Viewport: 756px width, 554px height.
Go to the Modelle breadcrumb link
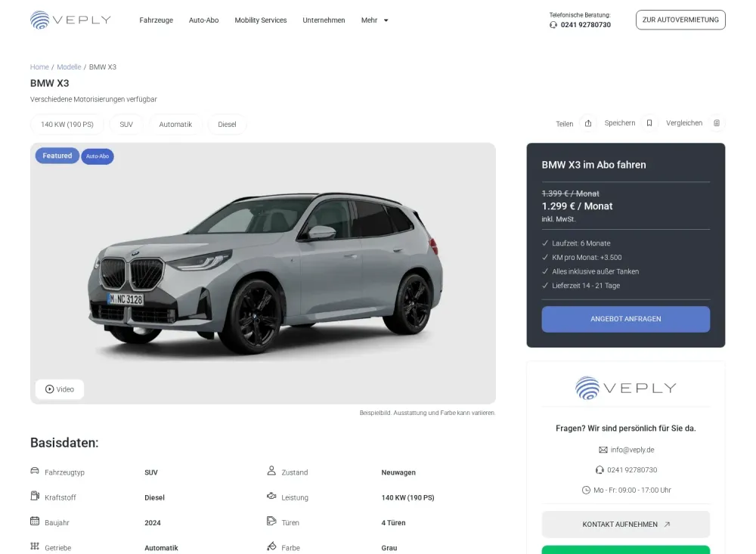[x=69, y=67]
